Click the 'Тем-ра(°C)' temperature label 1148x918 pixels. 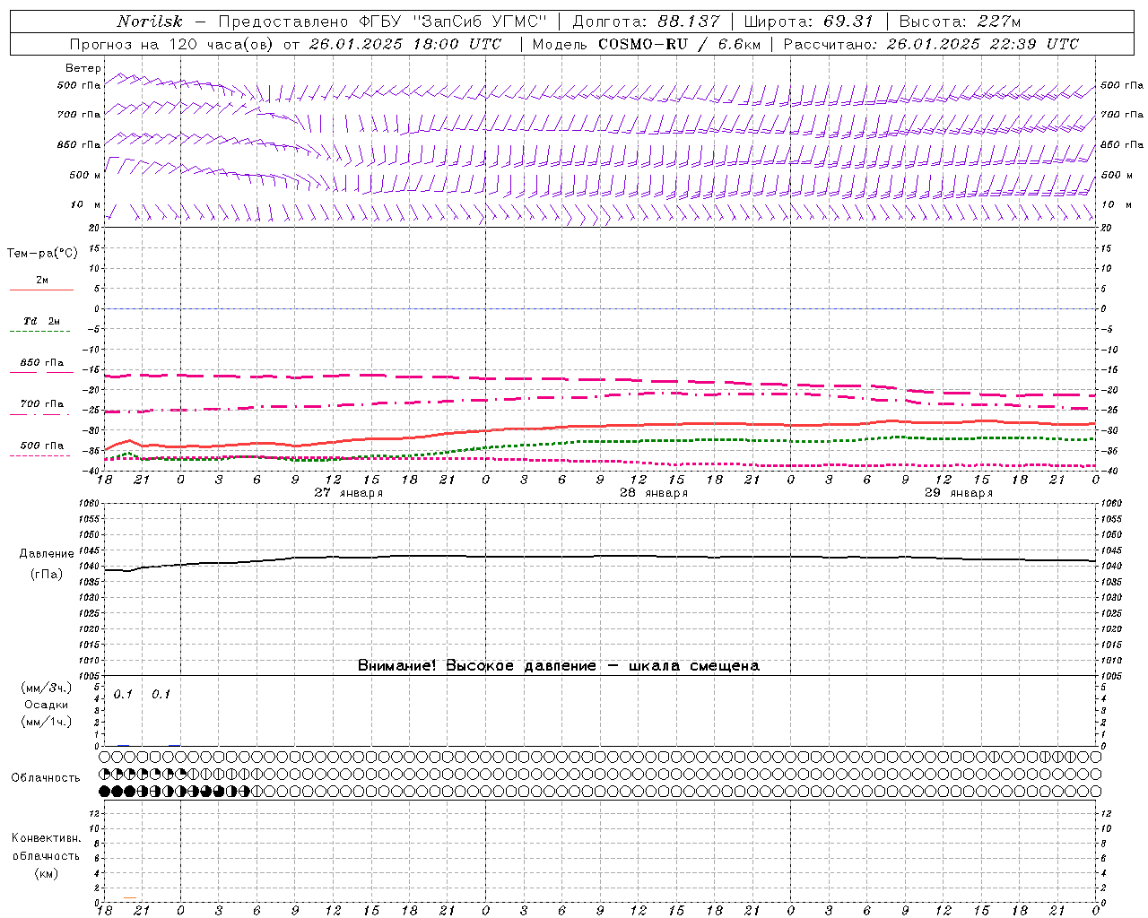(x=42, y=254)
